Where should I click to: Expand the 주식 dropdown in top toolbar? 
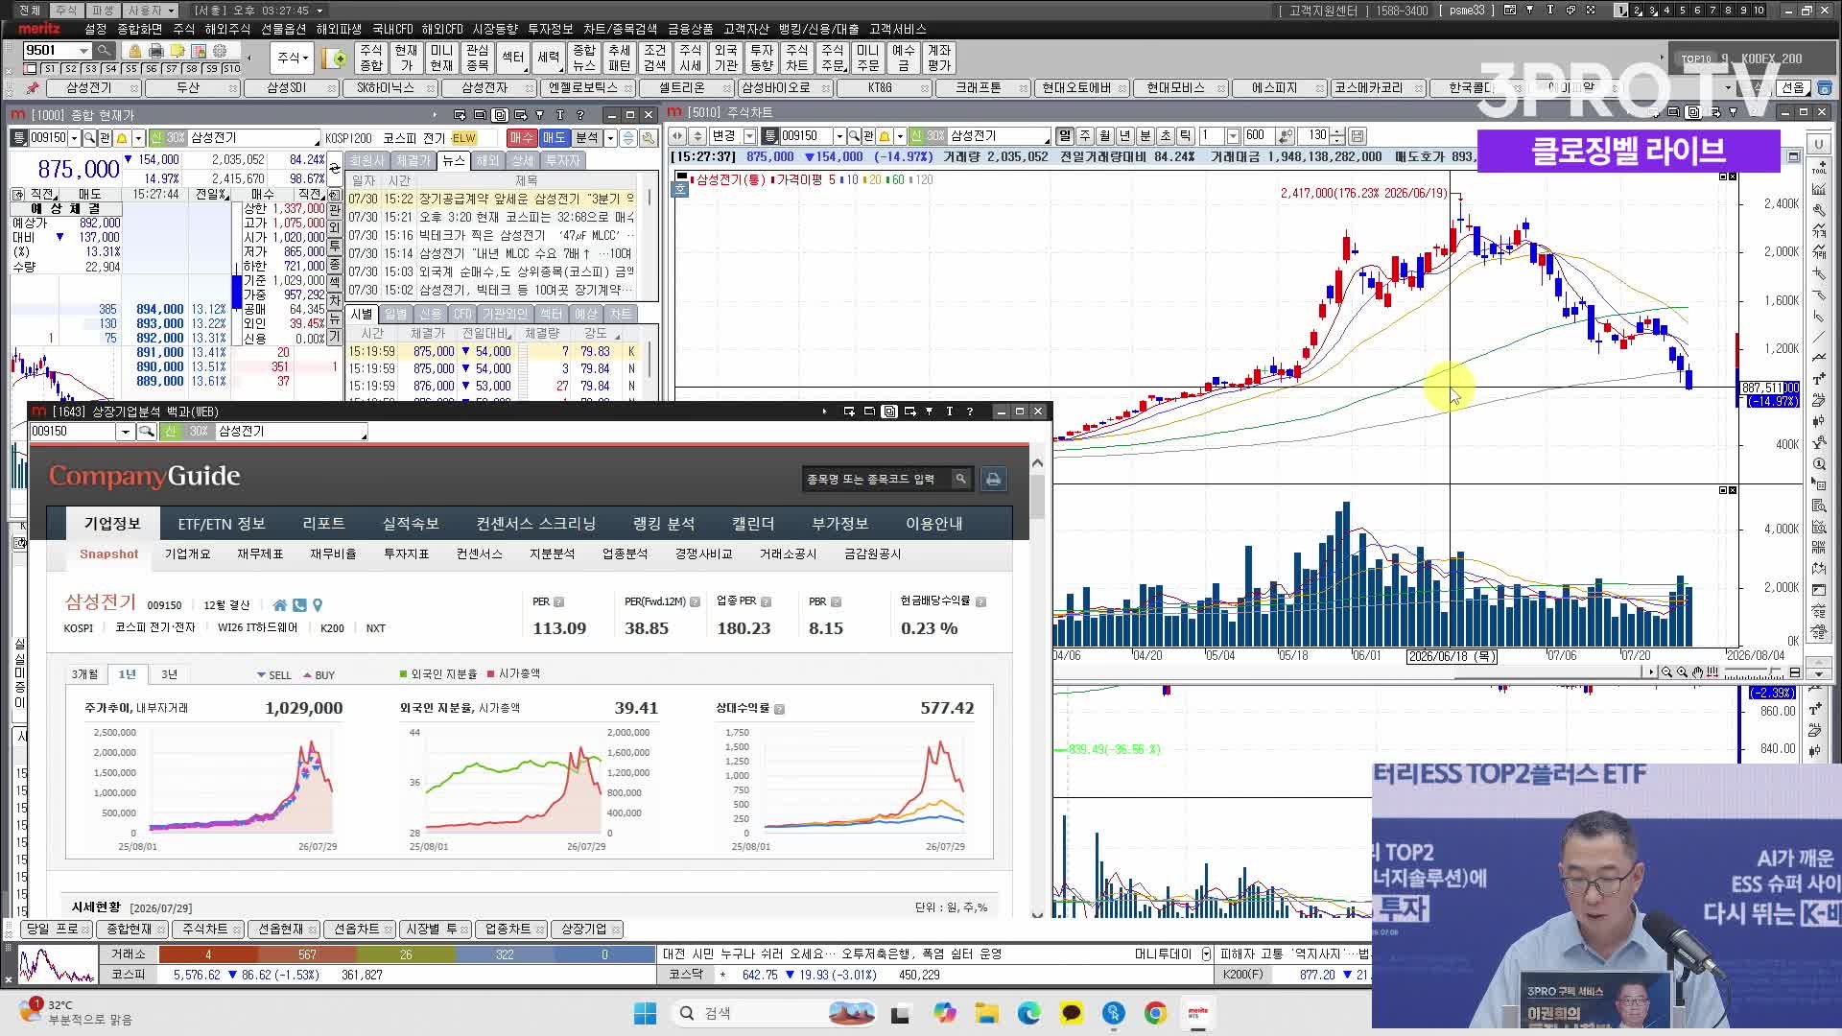click(293, 58)
